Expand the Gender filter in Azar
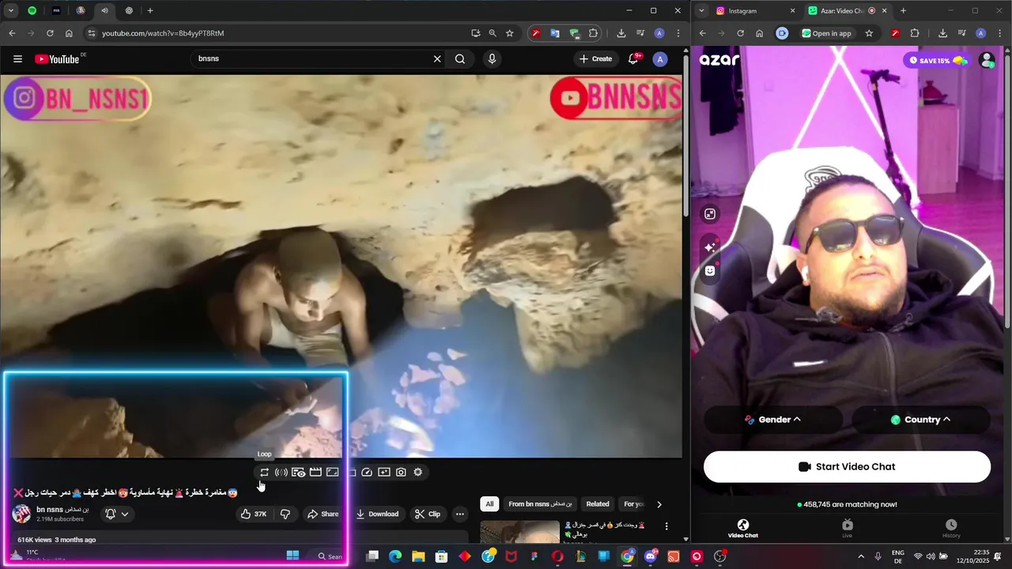This screenshot has height=569, width=1012. point(772,420)
